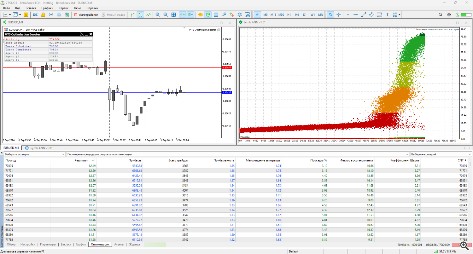Click the green optimization progress bar
This screenshot has width=473, height=254.
(155, 245)
